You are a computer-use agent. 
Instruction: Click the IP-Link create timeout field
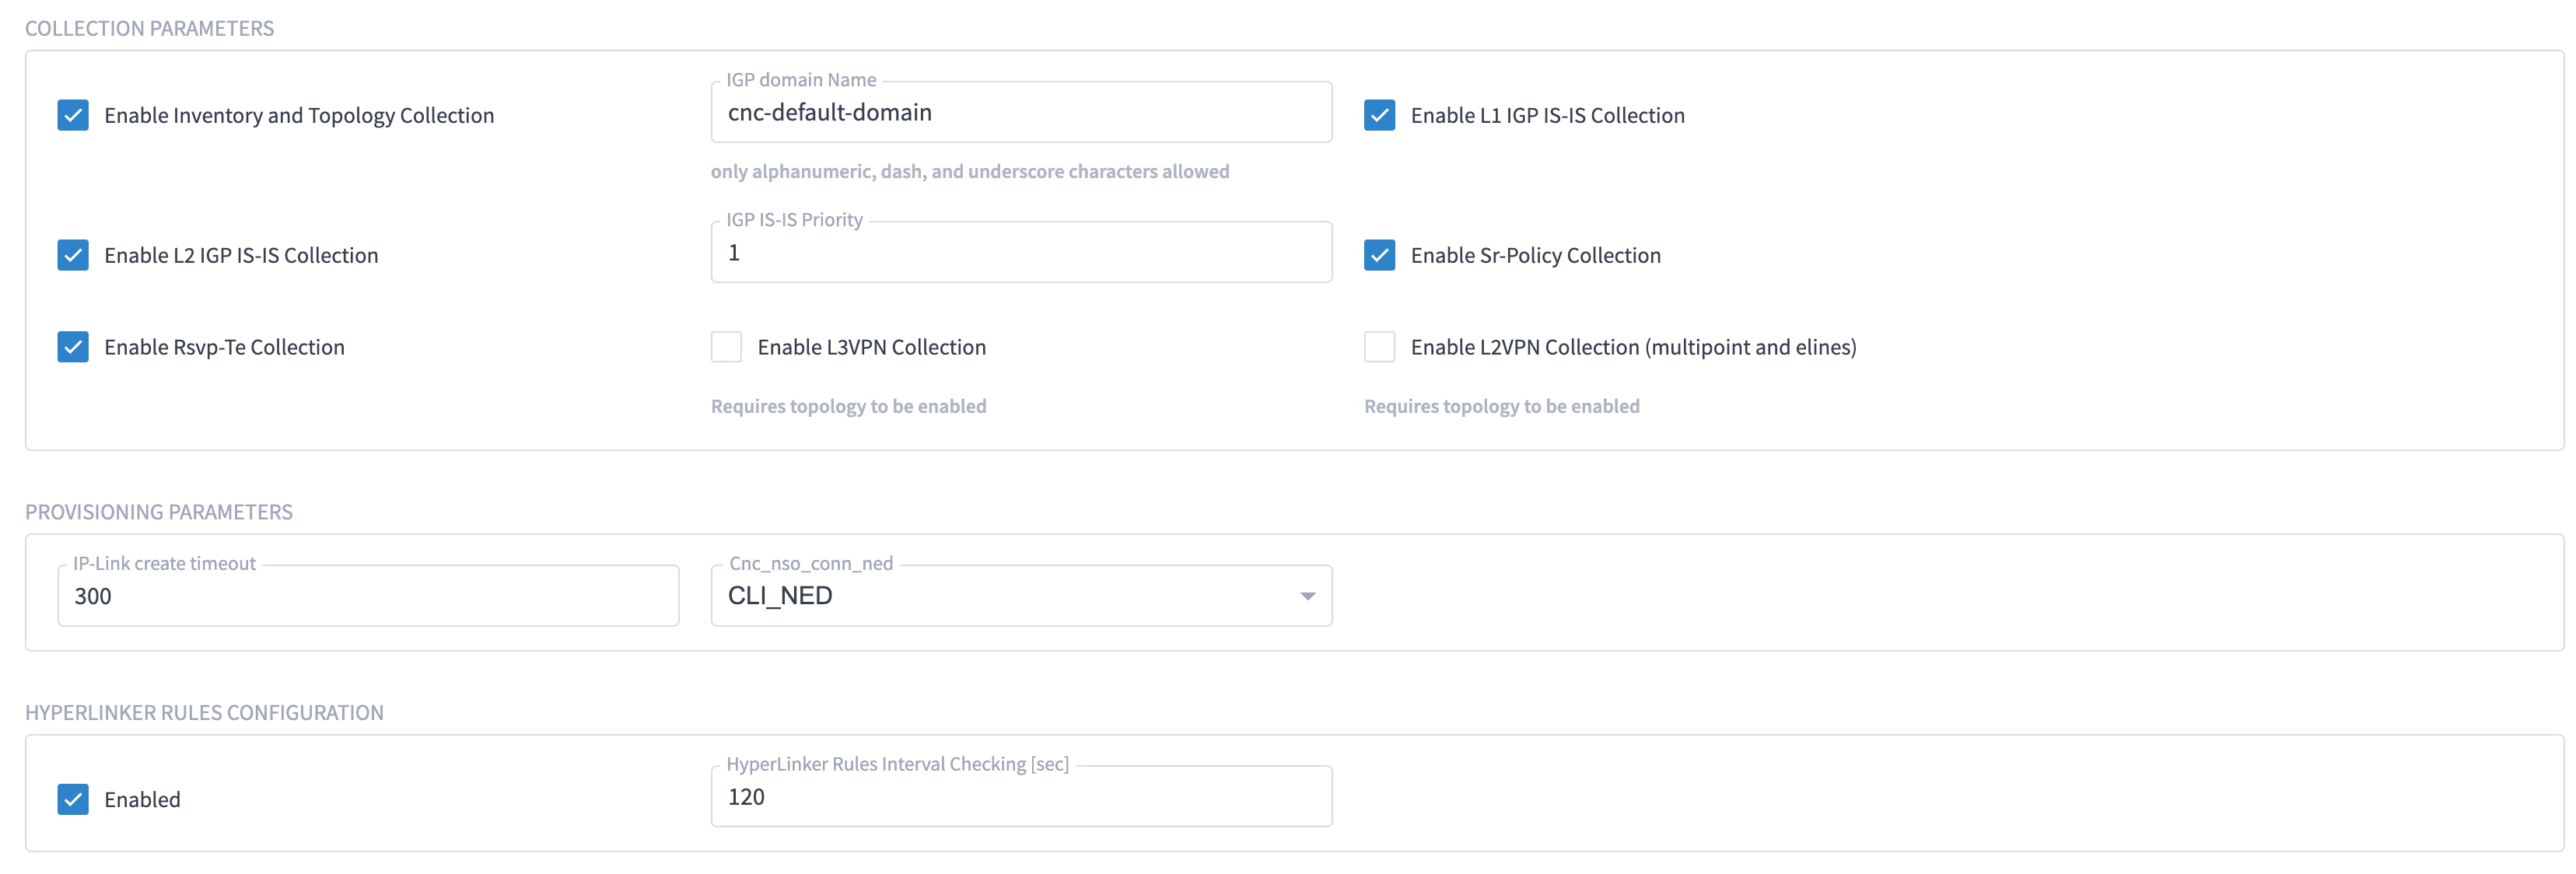tap(368, 596)
